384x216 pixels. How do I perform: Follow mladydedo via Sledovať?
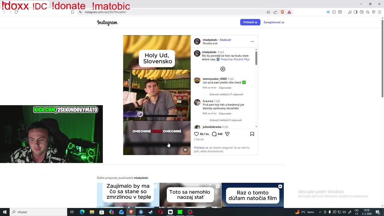pyautogui.click(x=225, y=40)
